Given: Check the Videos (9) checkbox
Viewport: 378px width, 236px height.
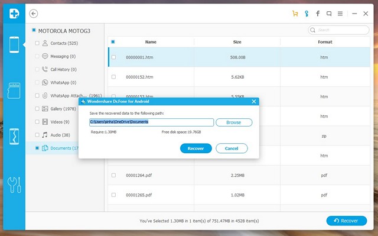Looking at the screenshot, I should click(37, 122).
